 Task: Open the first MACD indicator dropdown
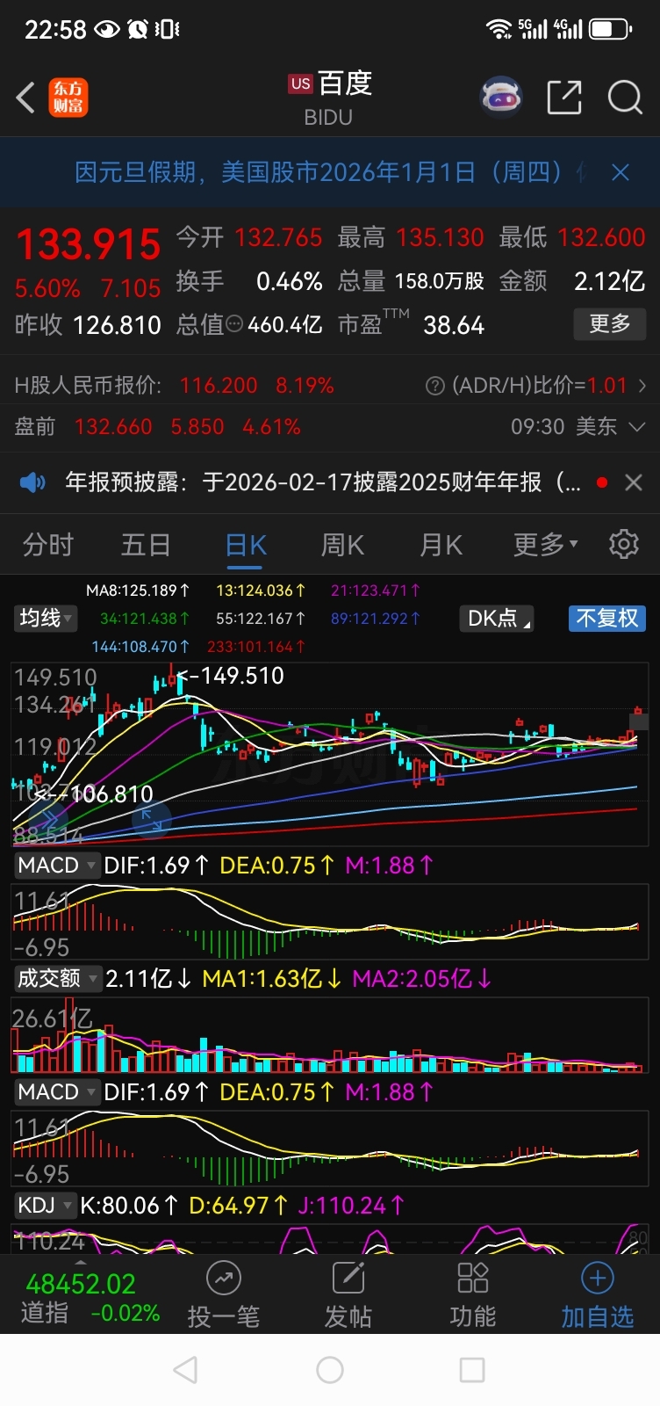pyautogui.click(x=57, y=866)
